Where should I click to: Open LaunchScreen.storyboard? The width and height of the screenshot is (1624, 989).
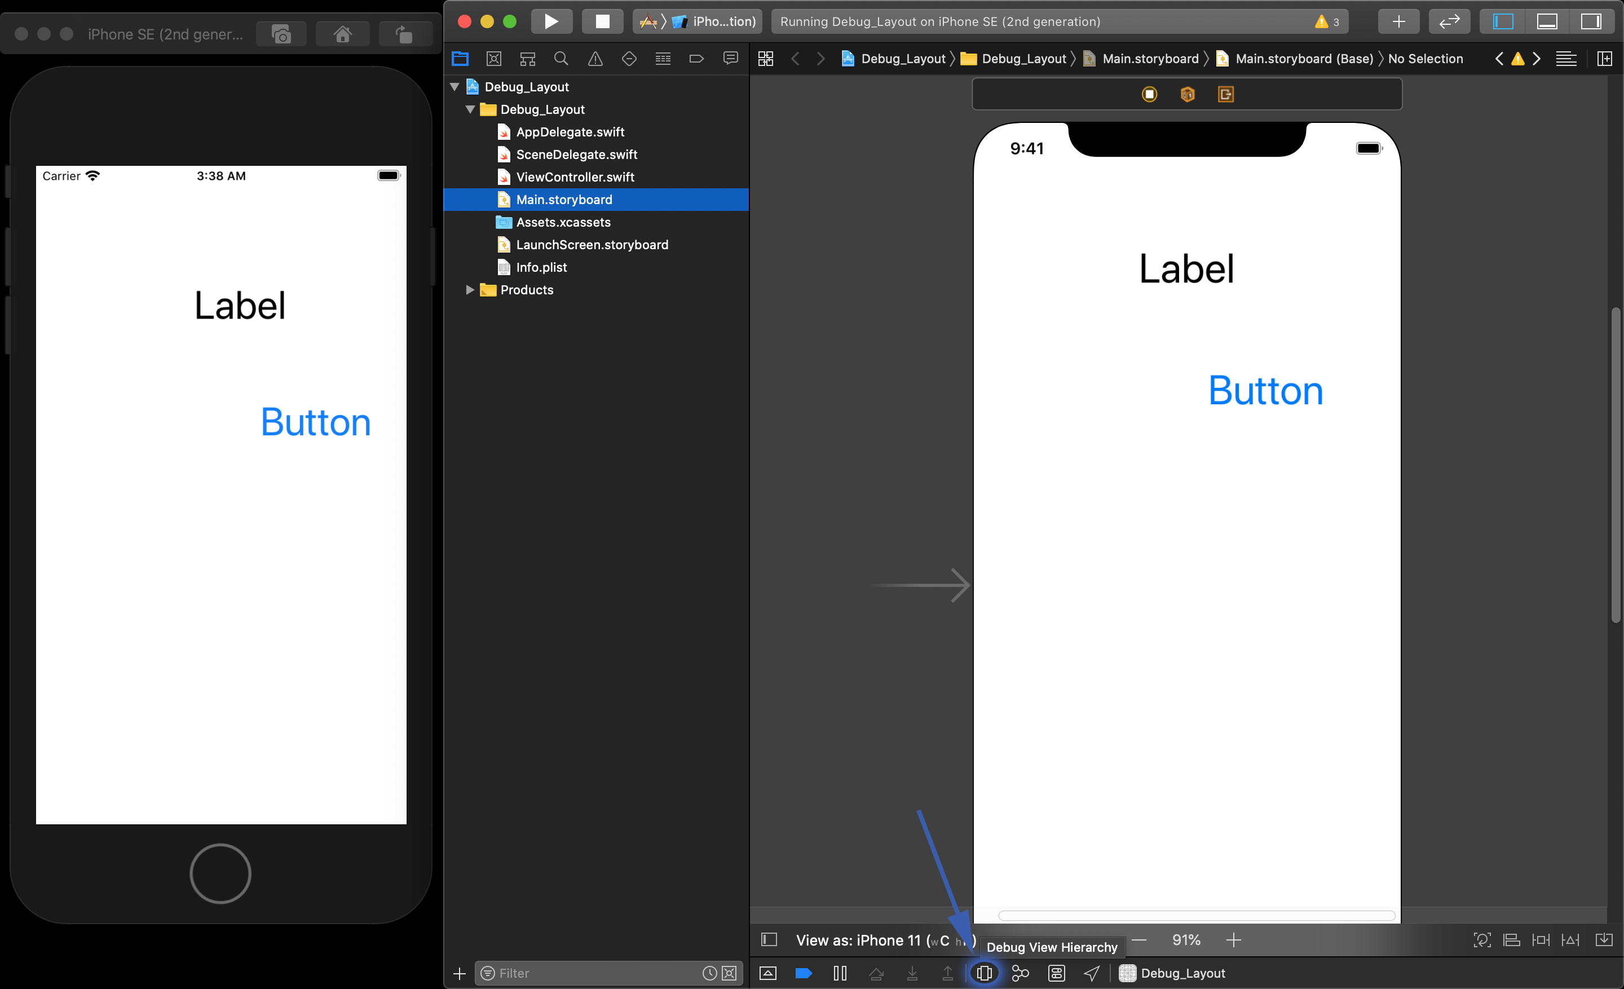point(597,245)
